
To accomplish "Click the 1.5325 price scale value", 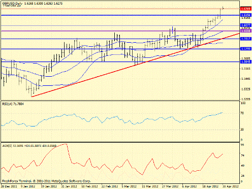I will pyautogui.click(x=245, y=89).
